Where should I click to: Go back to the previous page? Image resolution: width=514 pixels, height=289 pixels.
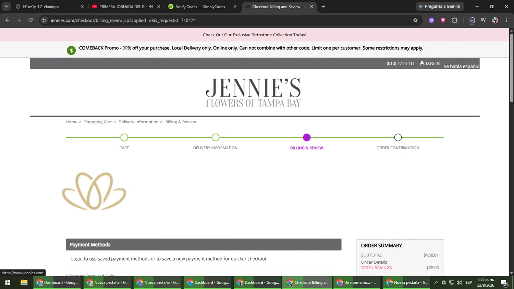(8, 20)
